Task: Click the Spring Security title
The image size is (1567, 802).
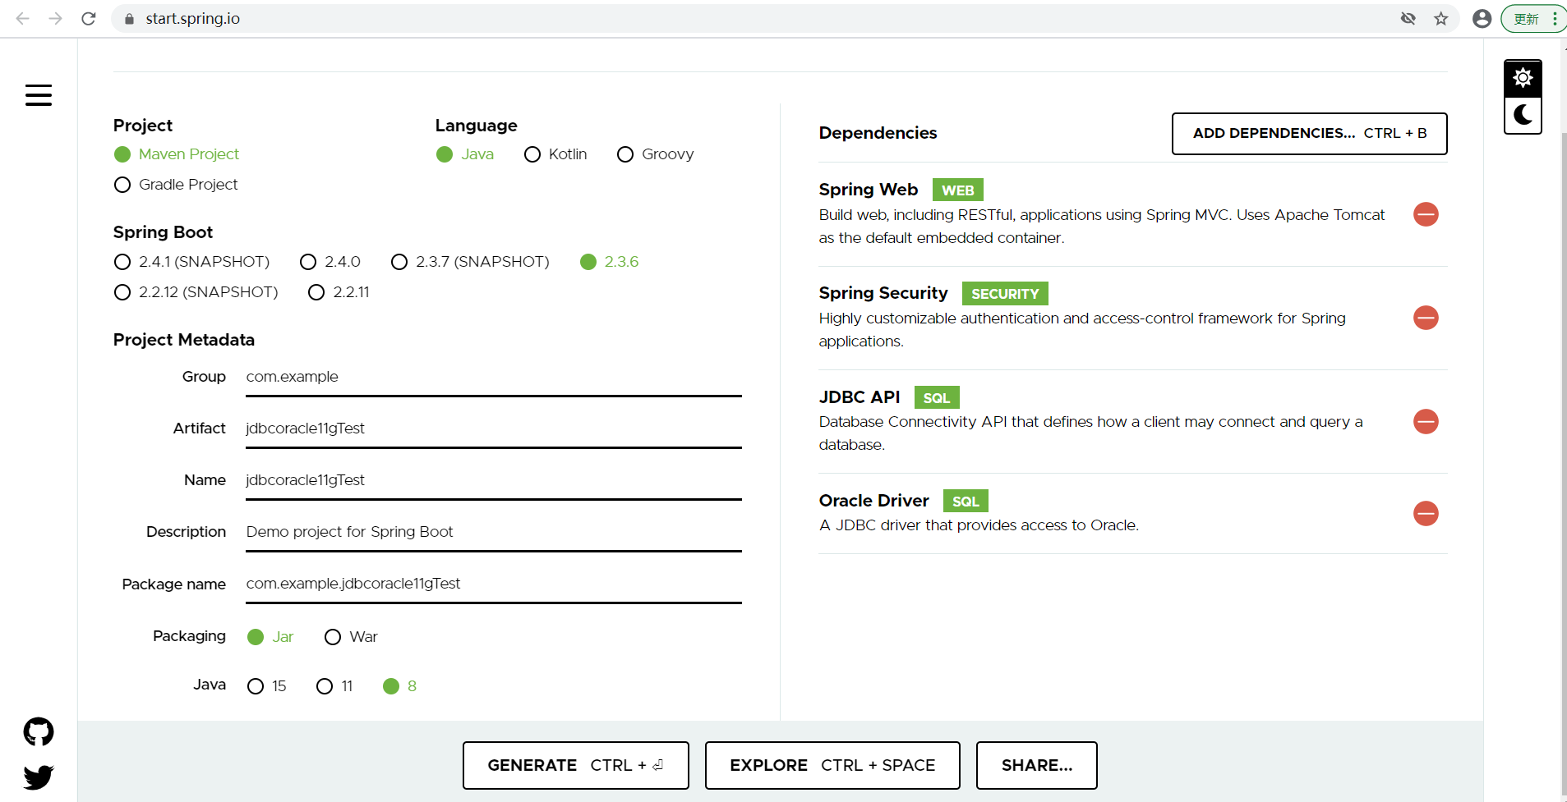Action: coord(883,293)
